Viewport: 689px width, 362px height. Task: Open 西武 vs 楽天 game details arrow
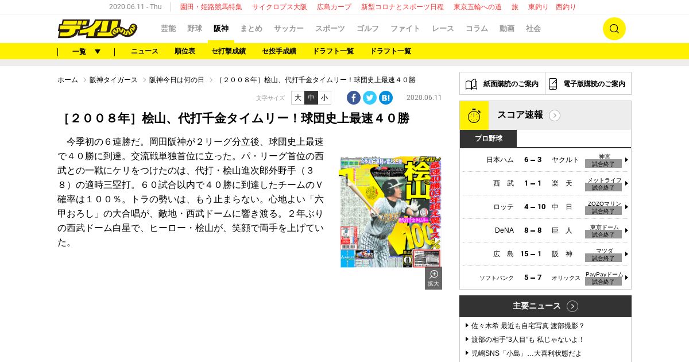tap(626, 183)
